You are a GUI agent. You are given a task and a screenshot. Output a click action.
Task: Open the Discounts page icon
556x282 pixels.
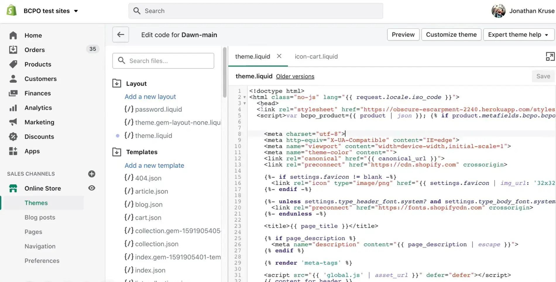click(x=13, y=136)
